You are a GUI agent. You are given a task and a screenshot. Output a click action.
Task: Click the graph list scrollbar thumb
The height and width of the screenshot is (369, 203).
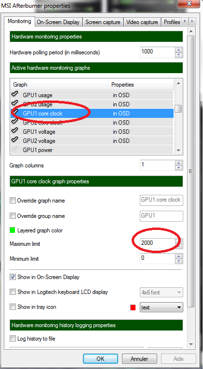point(178,109)
